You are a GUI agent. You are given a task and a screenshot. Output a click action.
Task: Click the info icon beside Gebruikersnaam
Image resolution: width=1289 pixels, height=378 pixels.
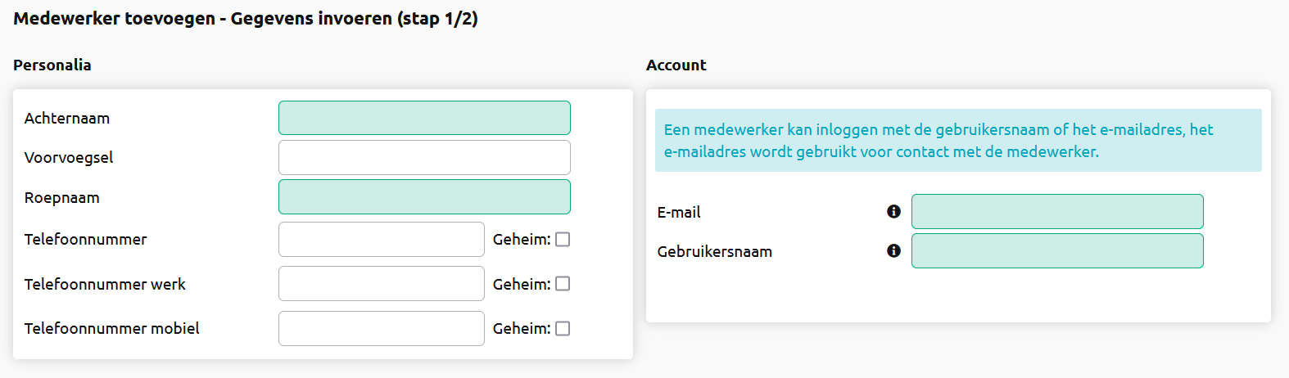tap(893, 250)
